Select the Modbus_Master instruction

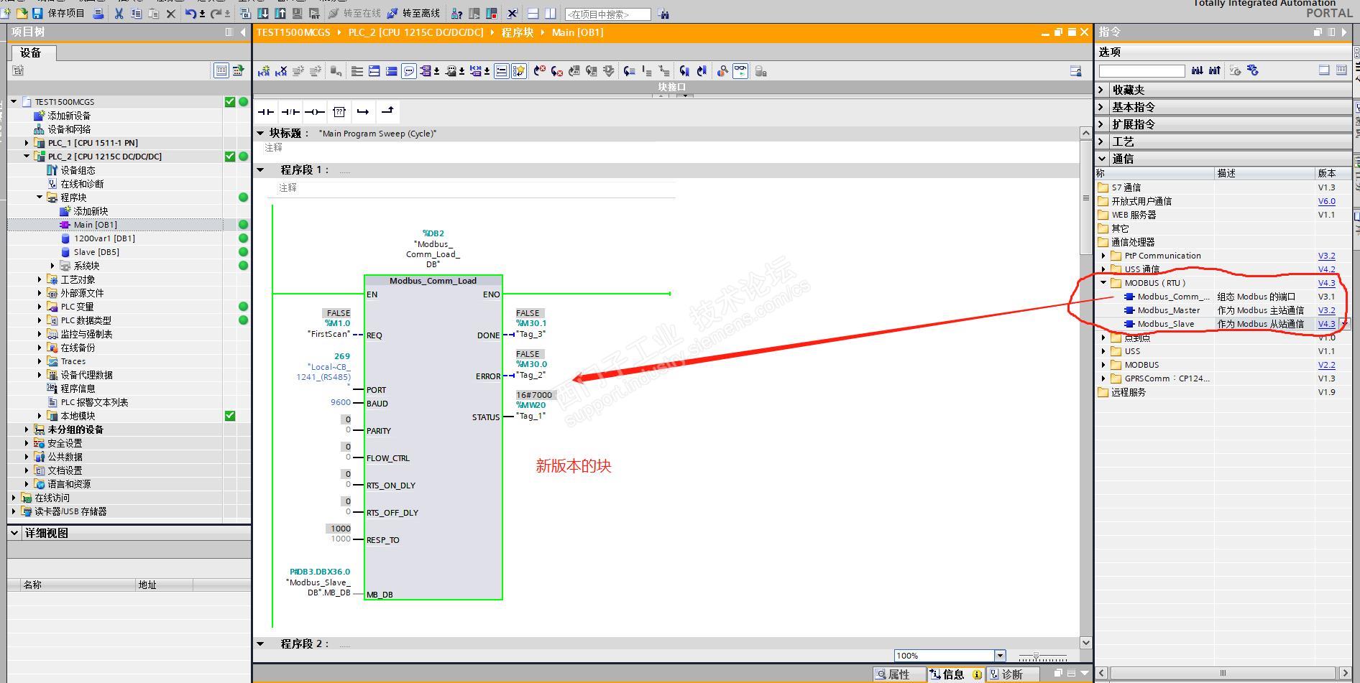[x=1168, y=310]
